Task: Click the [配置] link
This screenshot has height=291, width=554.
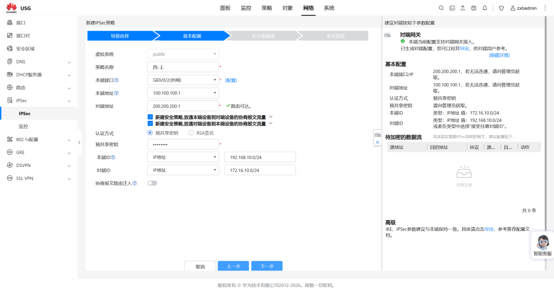Action: click(231, 80)
